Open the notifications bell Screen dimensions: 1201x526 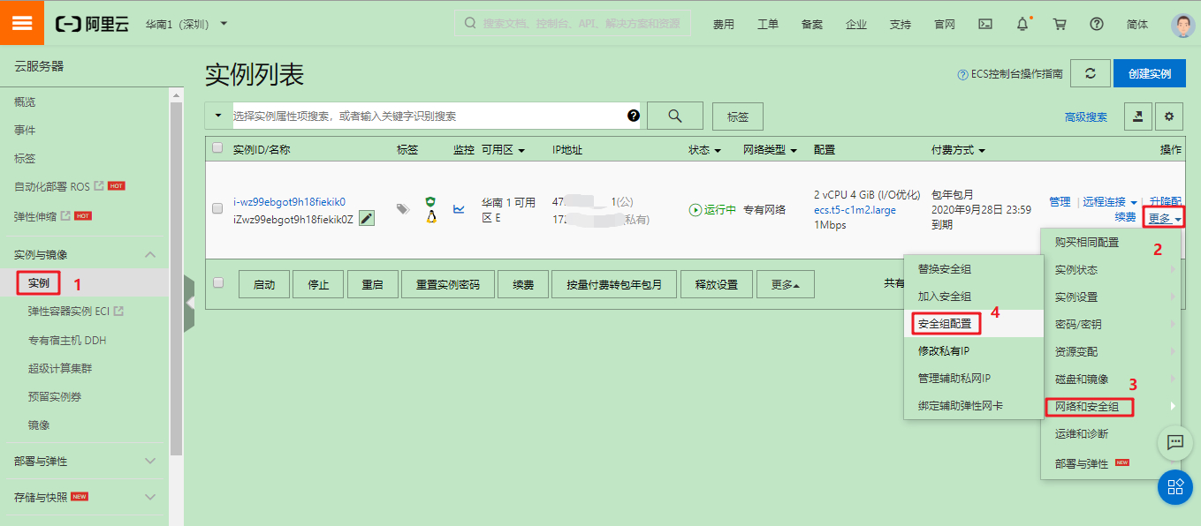pos(1022,24)
